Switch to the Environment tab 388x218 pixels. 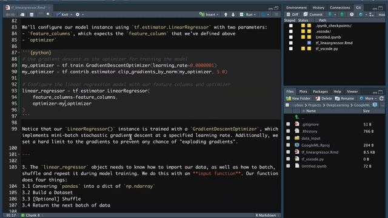[x=296, y=8]
